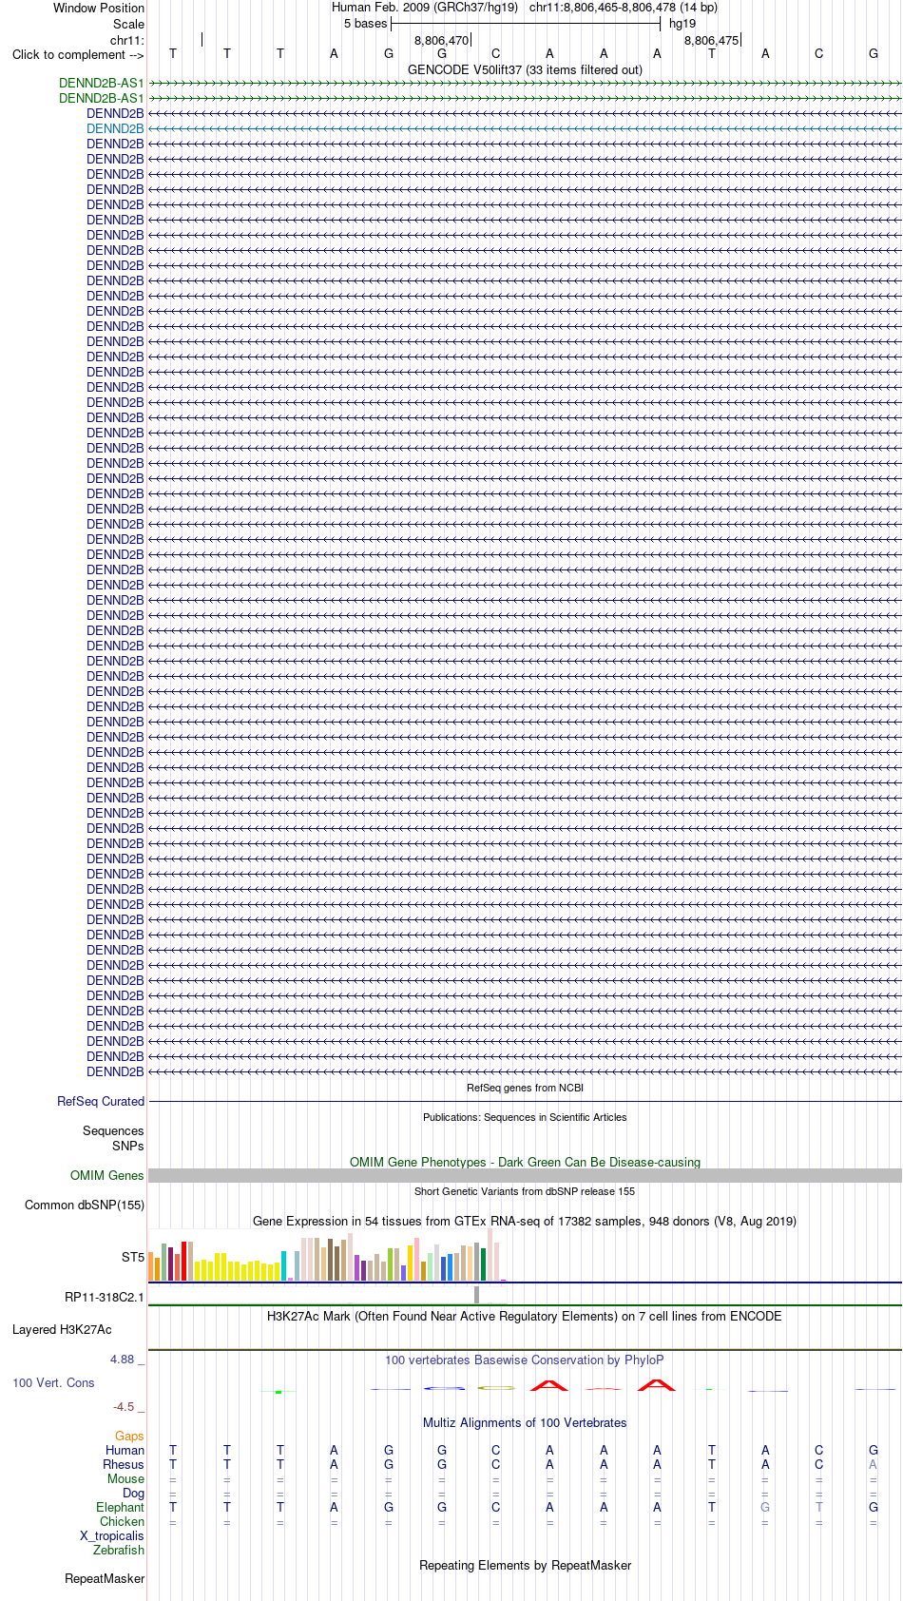The image size is (903, 1601).
Task: Open the GENCODE V50lift37 track title
Action: click(525, 69)
